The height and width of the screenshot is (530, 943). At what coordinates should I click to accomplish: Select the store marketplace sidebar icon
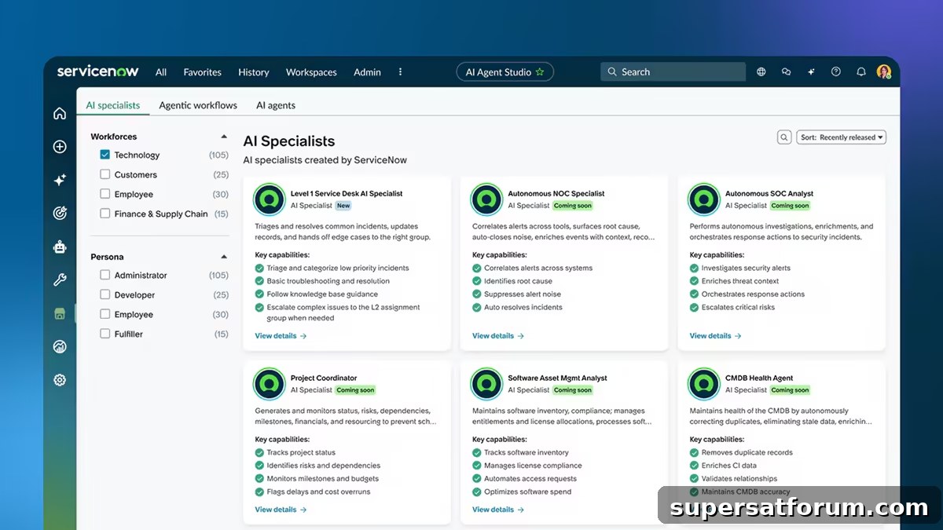click(x=60, y=313)
